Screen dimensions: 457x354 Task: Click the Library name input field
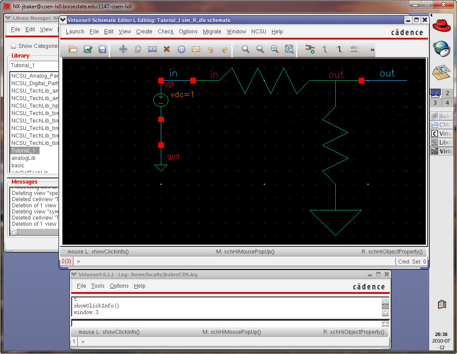pos(34,65)
